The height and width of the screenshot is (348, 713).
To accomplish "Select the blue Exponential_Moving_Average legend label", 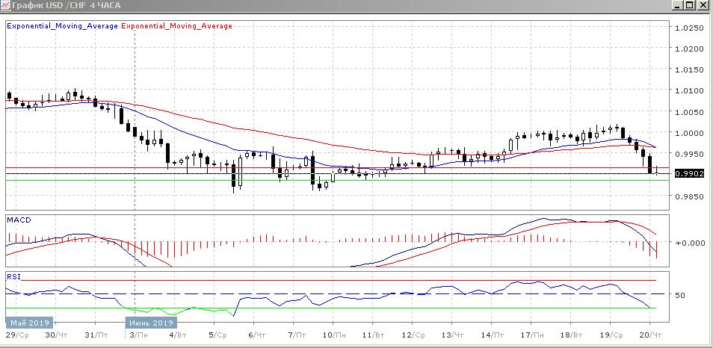I will [x=62, y=26].
